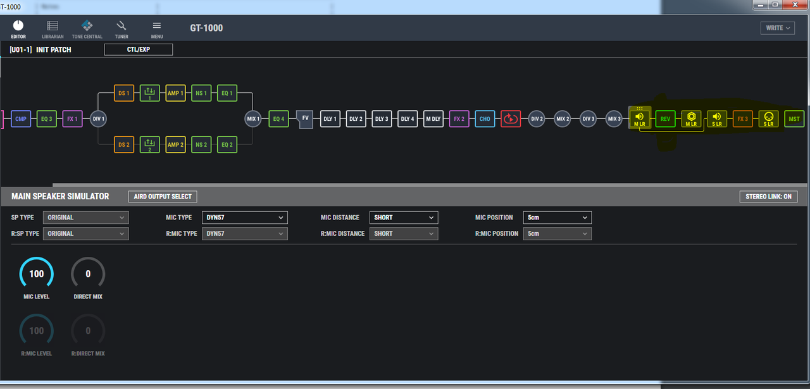This screenshot has height=389, width=810.
Task: Select the MST master block
Action: [794, 118]
